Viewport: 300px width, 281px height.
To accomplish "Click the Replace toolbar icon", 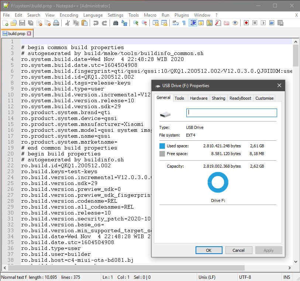I will tap(124, 23).
